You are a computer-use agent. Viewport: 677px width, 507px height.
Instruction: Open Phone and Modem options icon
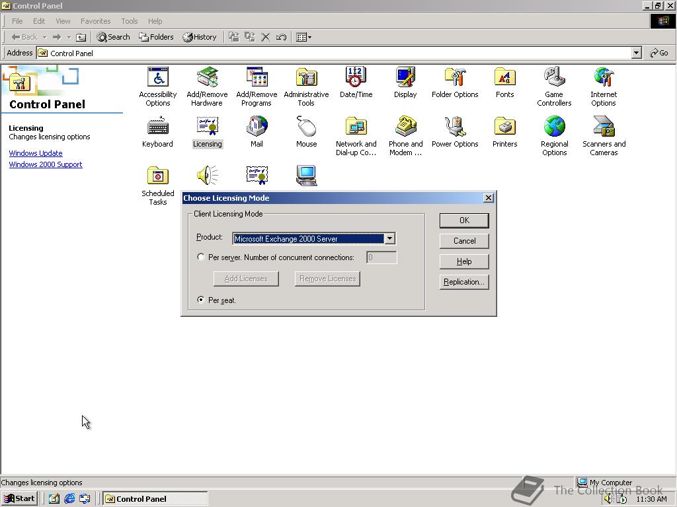(x=405, y=136)
